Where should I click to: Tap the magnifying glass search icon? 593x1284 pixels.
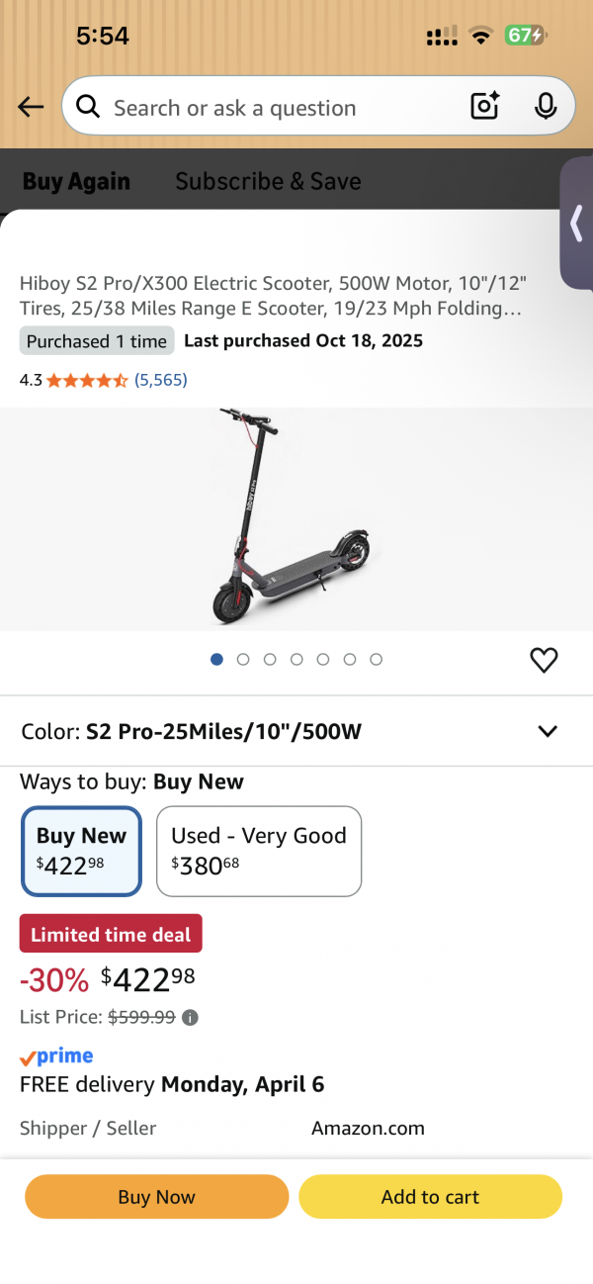point(88,107)
